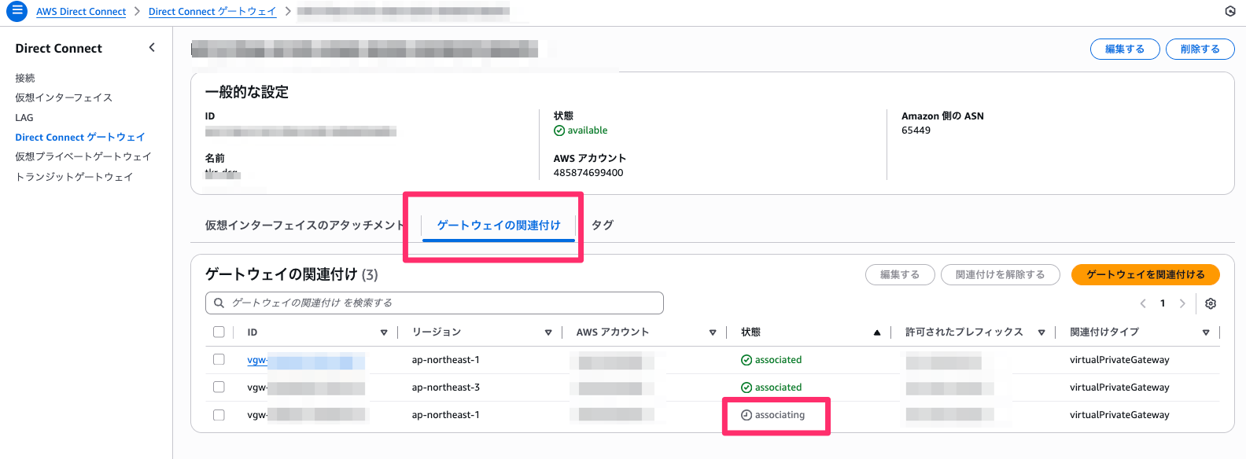Click the available status text

click(x=588, y=130)
